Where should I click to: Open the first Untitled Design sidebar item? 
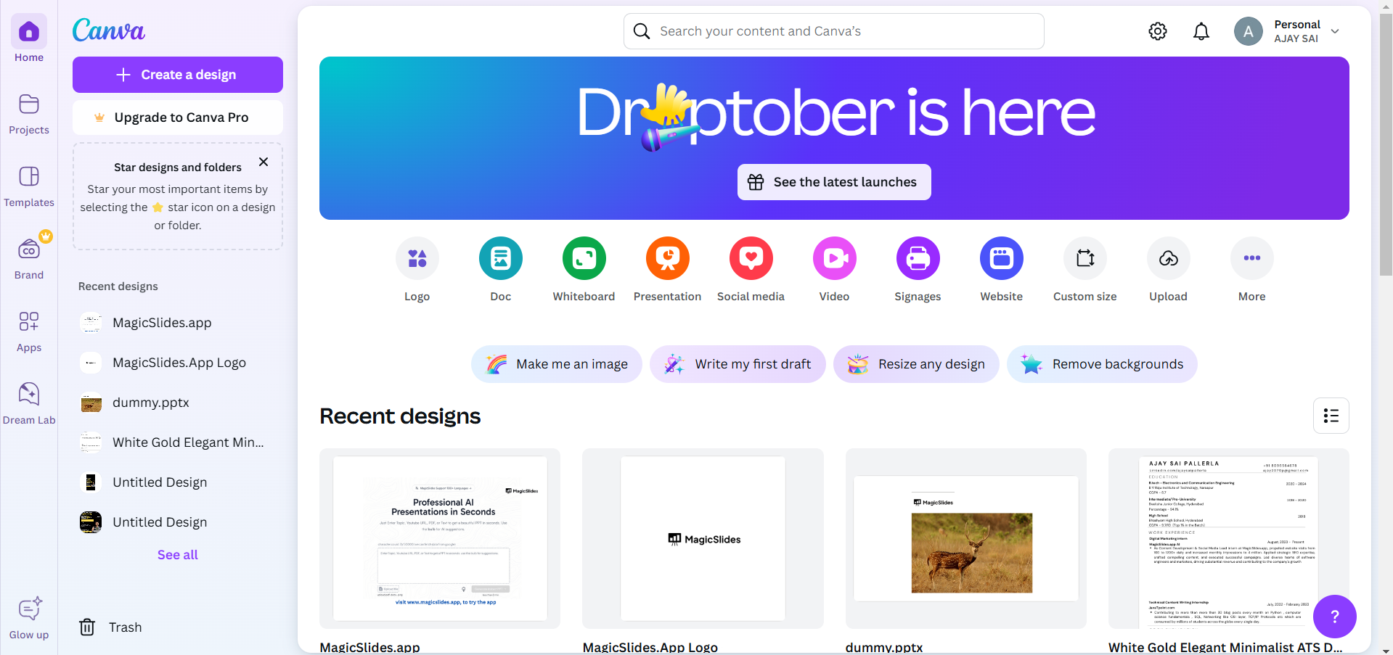(x=178, y=482)
